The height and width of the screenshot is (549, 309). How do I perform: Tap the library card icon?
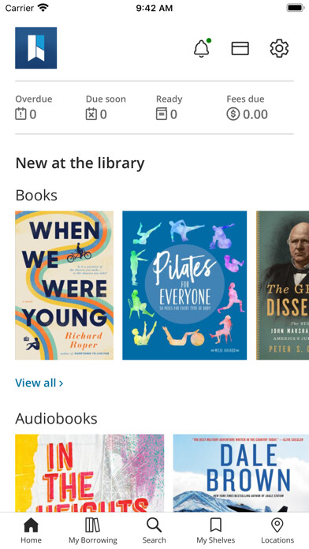click(x=240, y=48)
